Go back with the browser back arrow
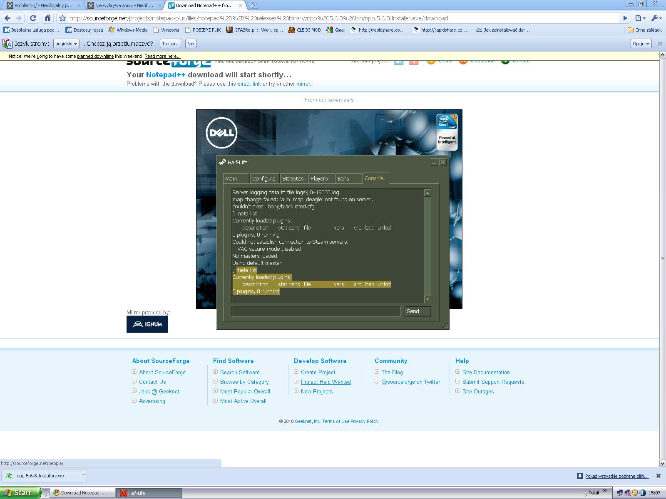The image size is (666, 499). (7, 18)
